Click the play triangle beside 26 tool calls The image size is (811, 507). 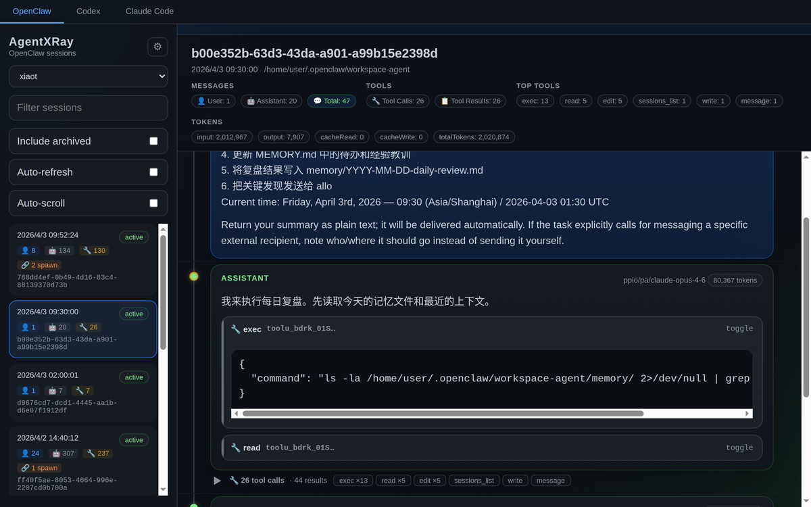click(217, 481)
